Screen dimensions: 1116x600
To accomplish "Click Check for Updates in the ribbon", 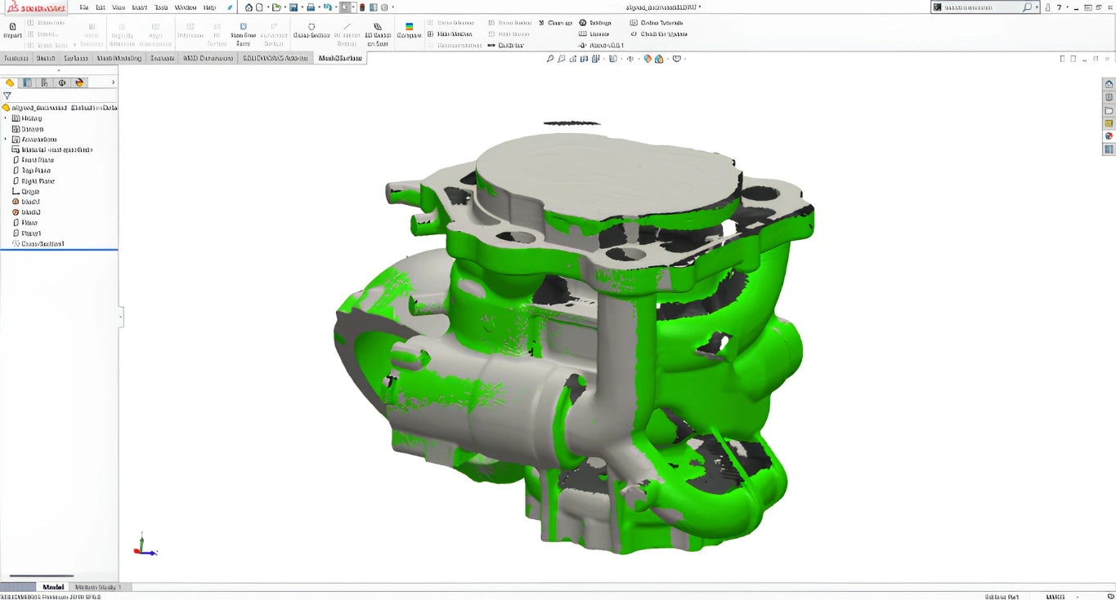I will (658, 34).
